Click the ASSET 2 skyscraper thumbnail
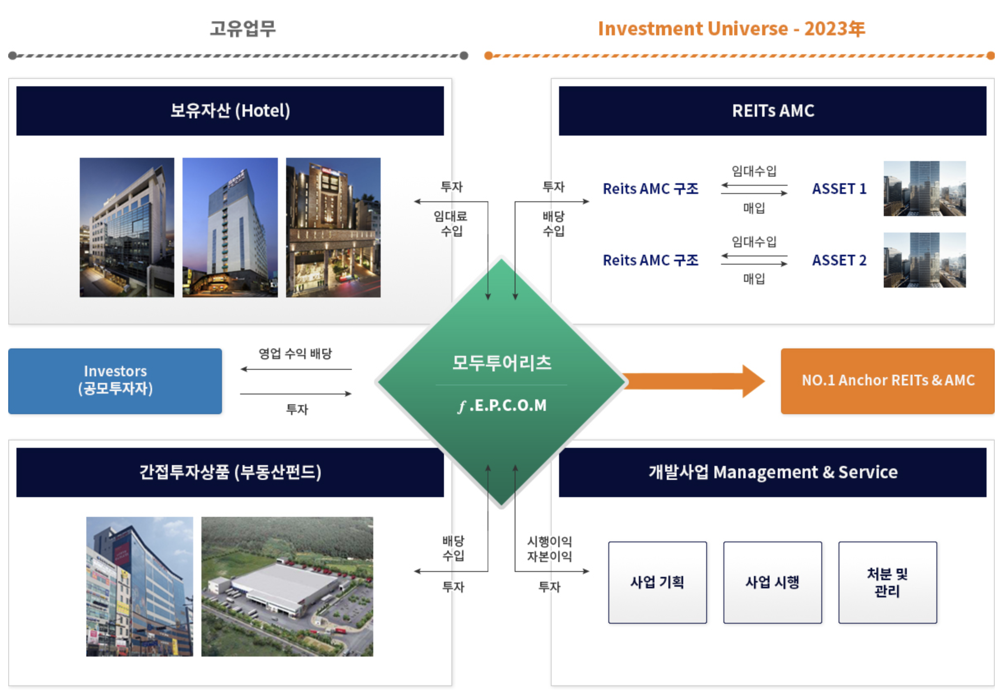 [x=924, y=260]
